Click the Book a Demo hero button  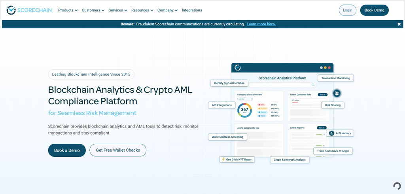coord(67,150)
